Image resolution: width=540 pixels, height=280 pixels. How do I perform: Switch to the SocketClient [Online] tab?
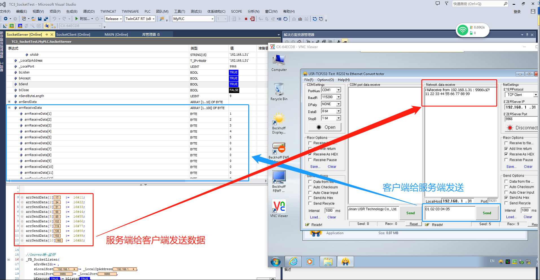(73, 34)
